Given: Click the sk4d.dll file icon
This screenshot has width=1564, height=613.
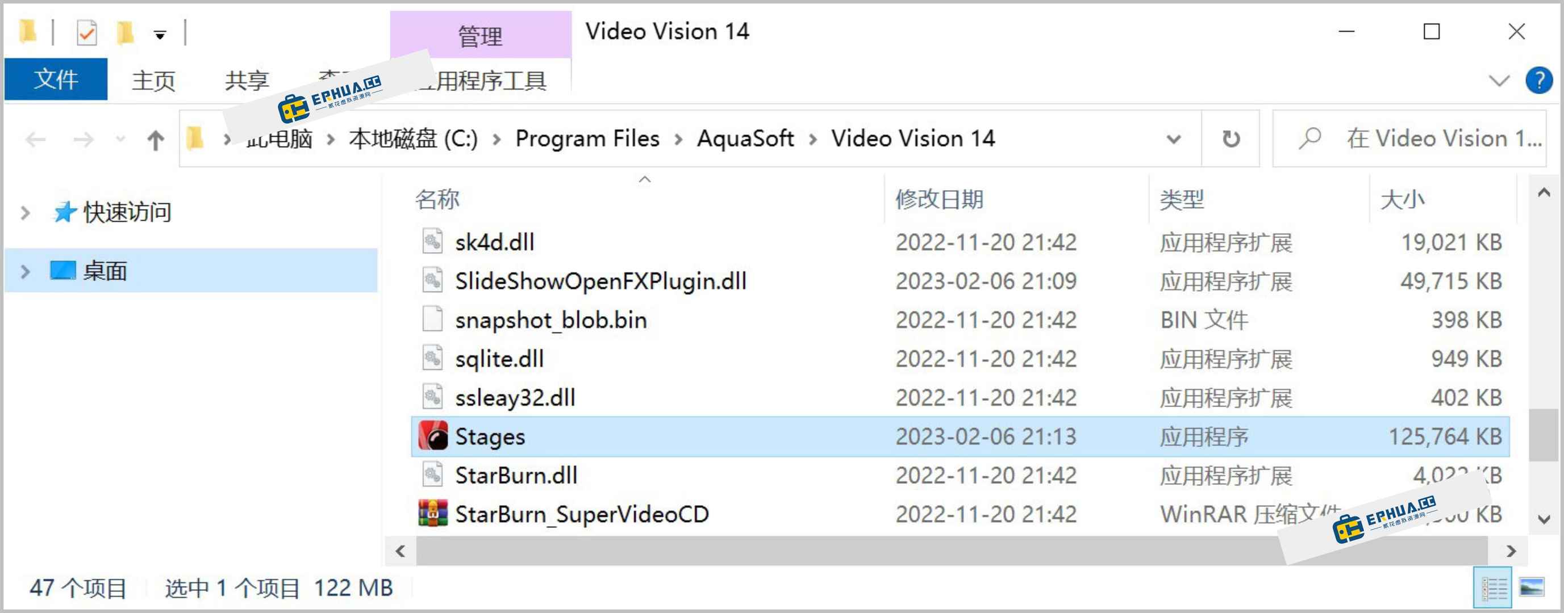Looking at the screenshot, I should point(432,241).
